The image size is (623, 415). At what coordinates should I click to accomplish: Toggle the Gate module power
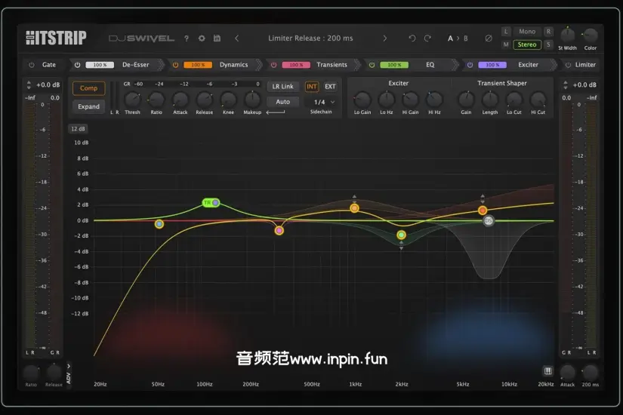tap(32, 65)
